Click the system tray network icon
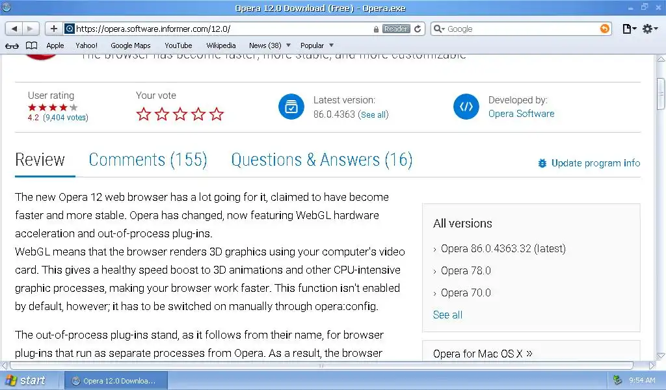This screenshot has width=666, height=390. pos(617,380)
